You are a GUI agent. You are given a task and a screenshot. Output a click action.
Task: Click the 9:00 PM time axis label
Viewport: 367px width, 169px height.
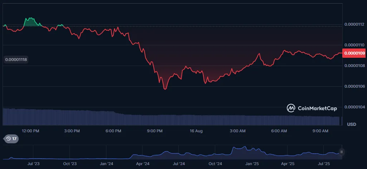[155, 131]
